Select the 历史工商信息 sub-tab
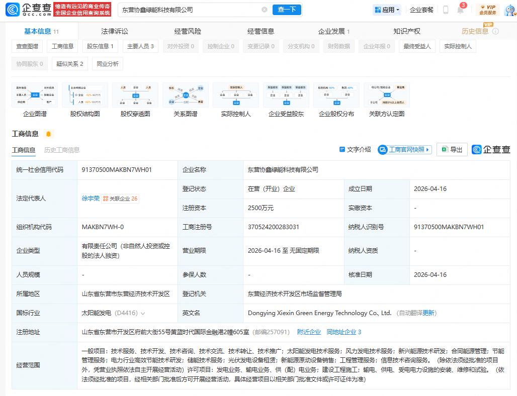Image resolution: width=517 pixels, height=396 pixels. 61,150
